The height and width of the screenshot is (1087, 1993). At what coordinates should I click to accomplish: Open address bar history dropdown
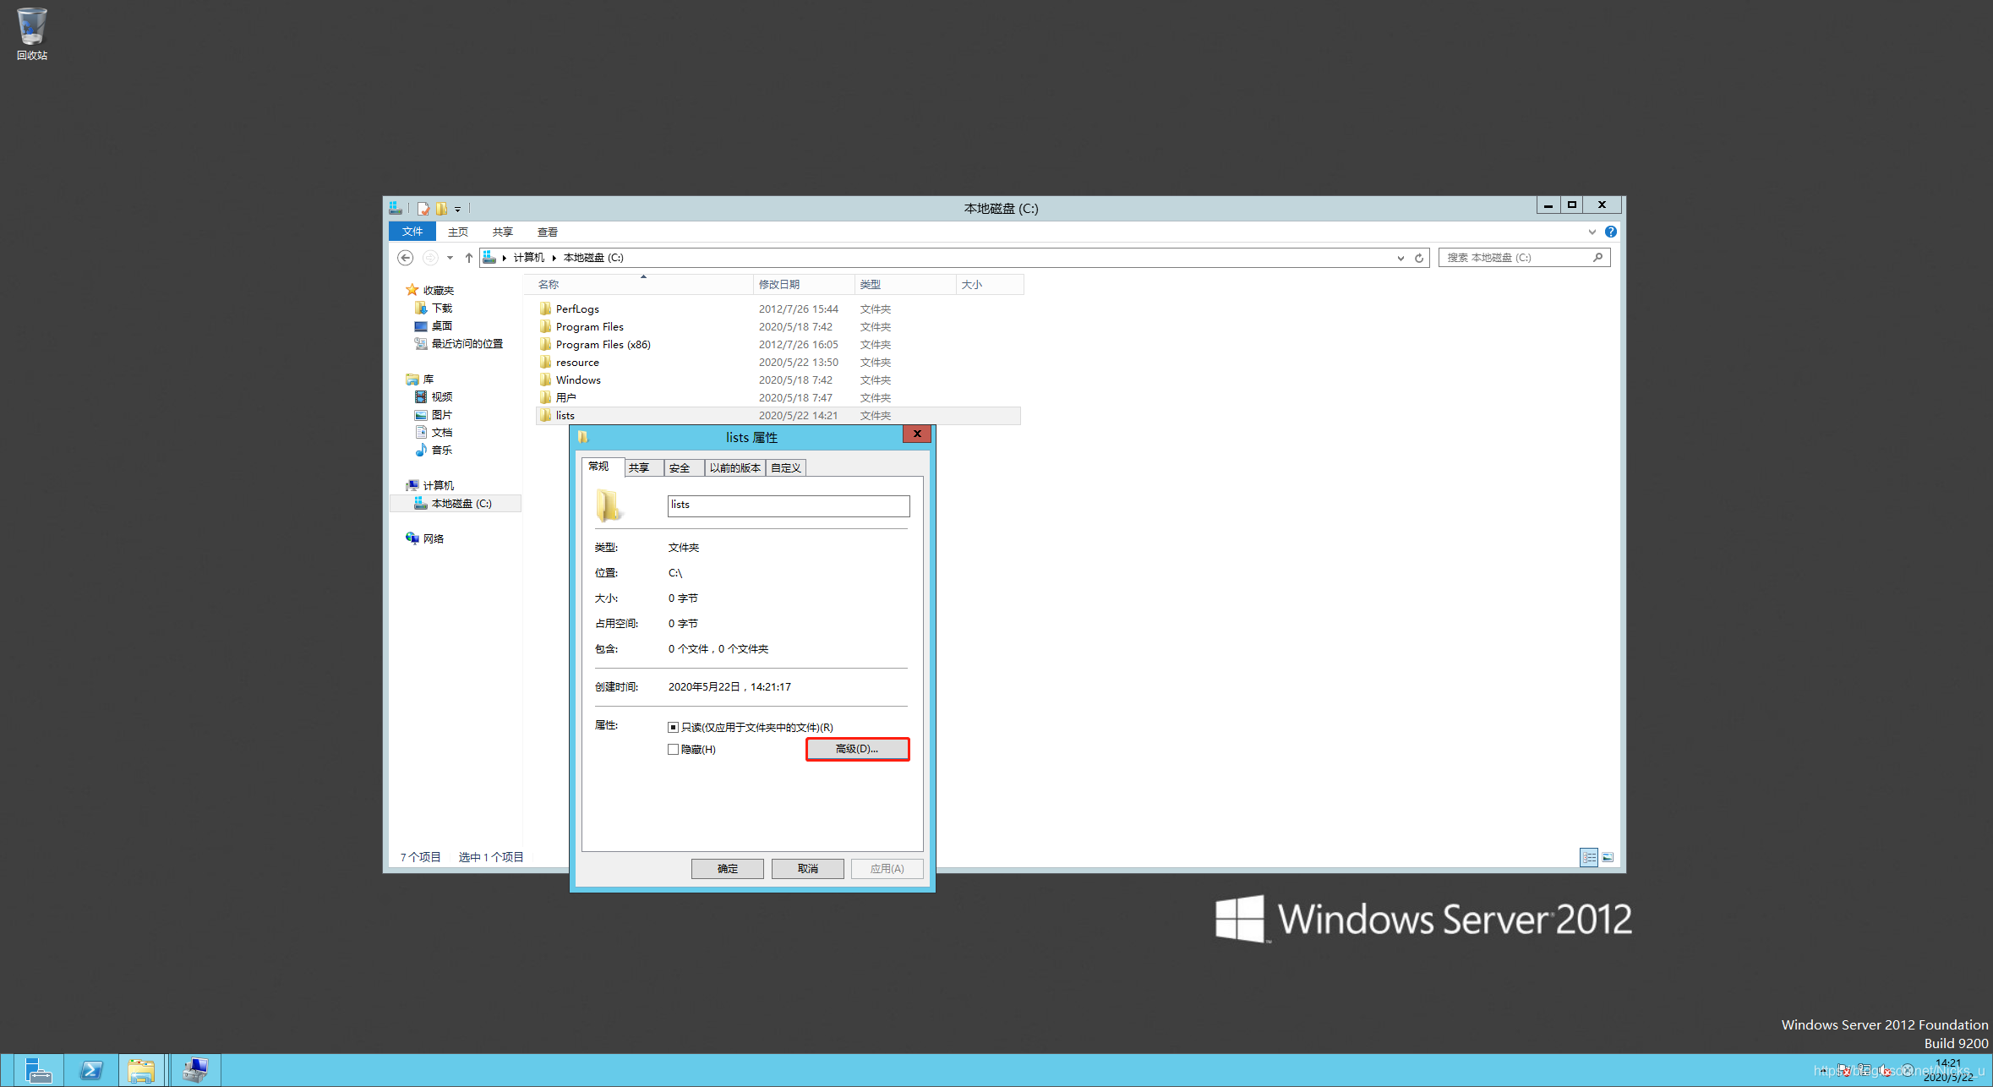(x=1401, y=258)
